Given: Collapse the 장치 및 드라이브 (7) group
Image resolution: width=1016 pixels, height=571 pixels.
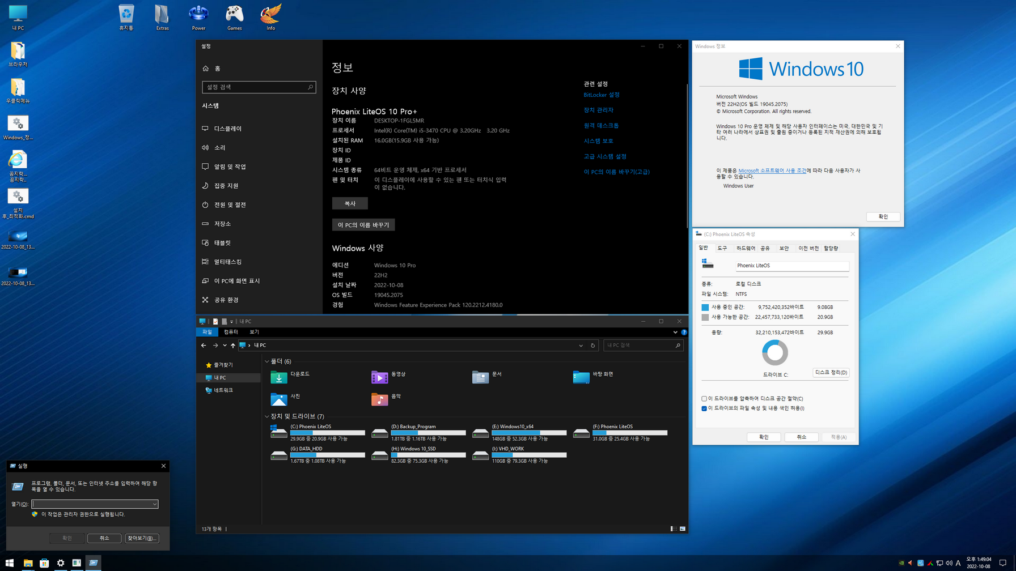Looking at the screenshot, I should click(x=267, y=416).
